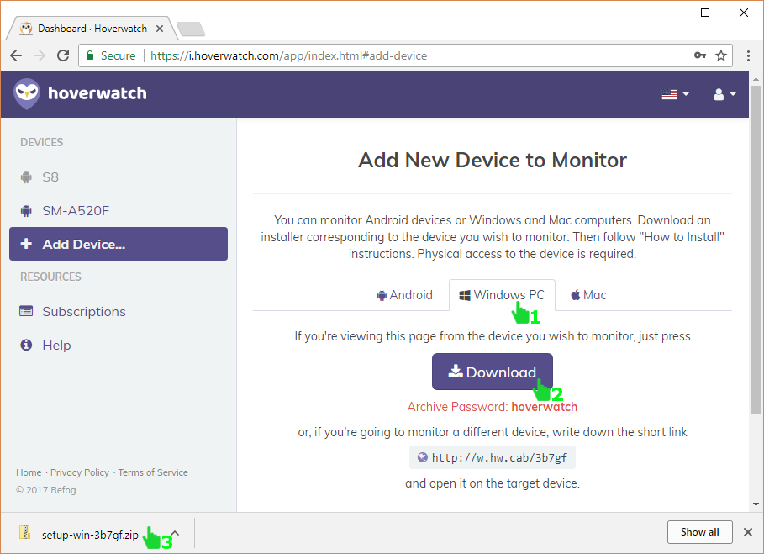Click the Archive Password hoverwatch text
Image resolution: width=764 pixels, height=554 pixels.
pyautogui.click(x=493, y=407)
